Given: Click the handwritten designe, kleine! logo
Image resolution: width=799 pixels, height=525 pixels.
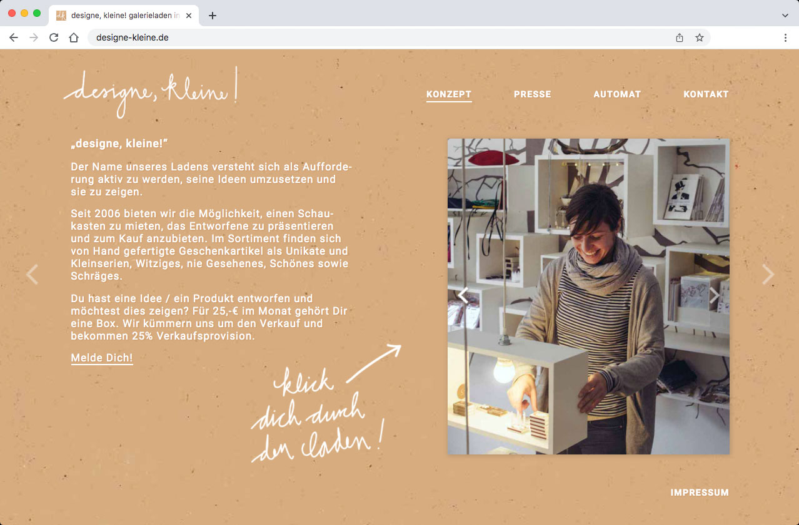Looking at the screenshot, I should click(x=151, y=92).
